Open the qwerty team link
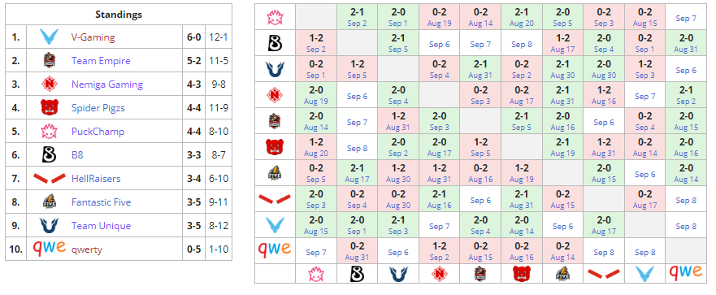Image resolution: width=716 pixels, height=295 pixels. pyautogui.click(x=87, y=249)
